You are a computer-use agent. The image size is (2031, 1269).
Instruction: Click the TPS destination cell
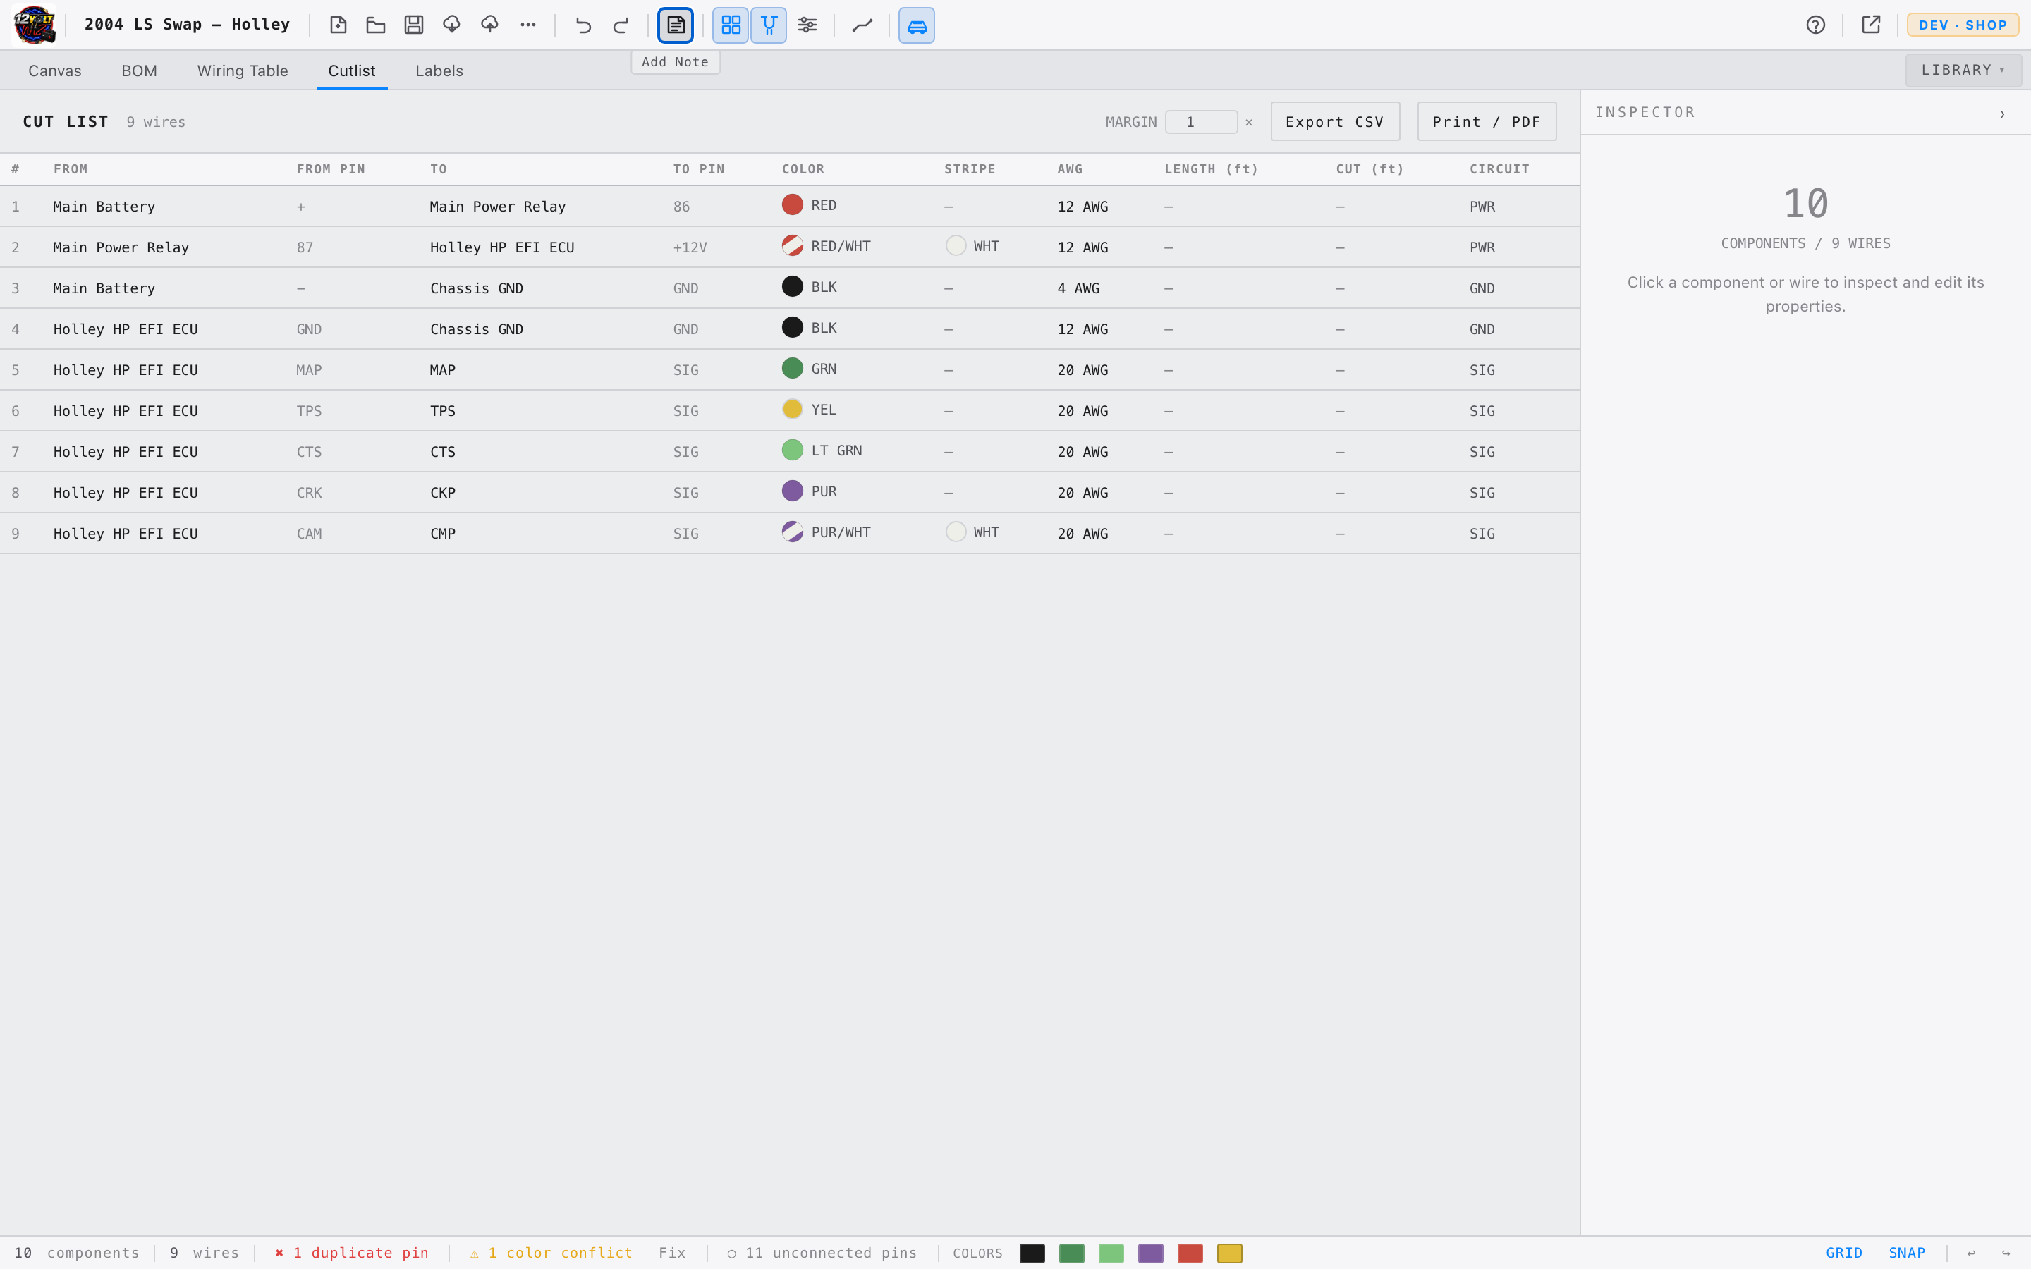pos(442,411)
